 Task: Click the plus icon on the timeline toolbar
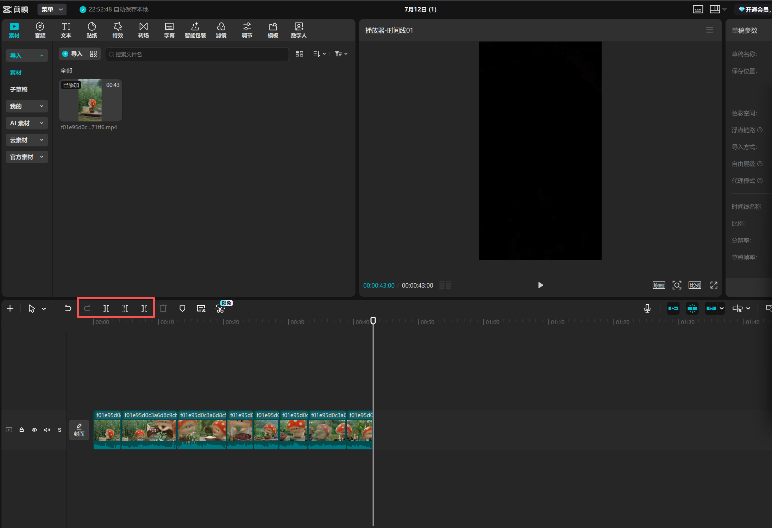[10, 309]
